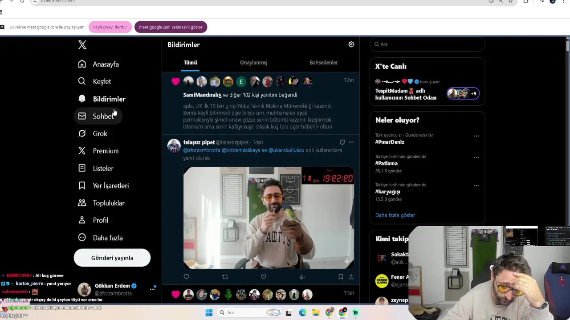Open Keşfet from the sidebar
Image resolution: width=570 pixels, height=320 pixels.
coord(94,81)
